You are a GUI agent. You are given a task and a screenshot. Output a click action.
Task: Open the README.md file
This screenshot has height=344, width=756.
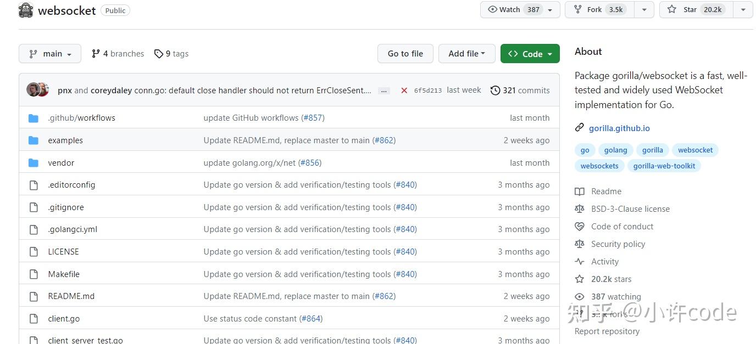point(71,296)
